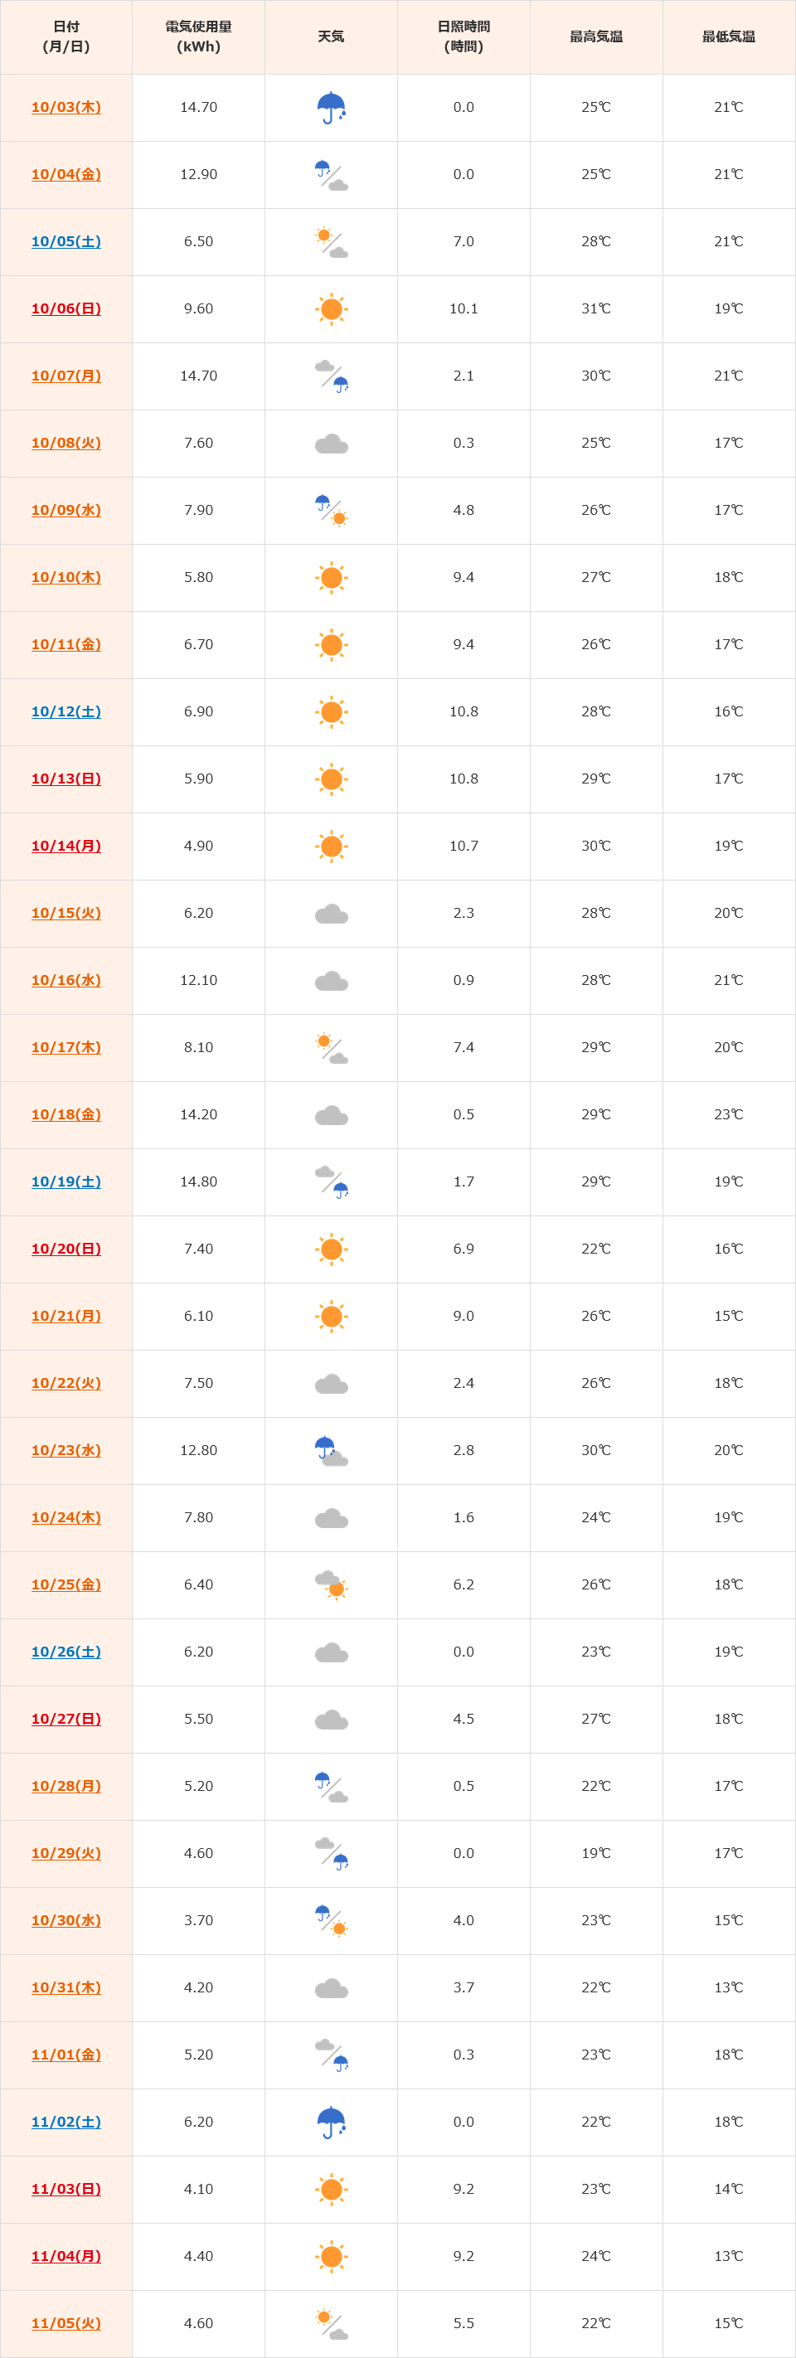The height and width of the screenshot is (2358, 796).
Task: Click the umbrella icon for 11/02
Action: click(x=331, y=2122)
